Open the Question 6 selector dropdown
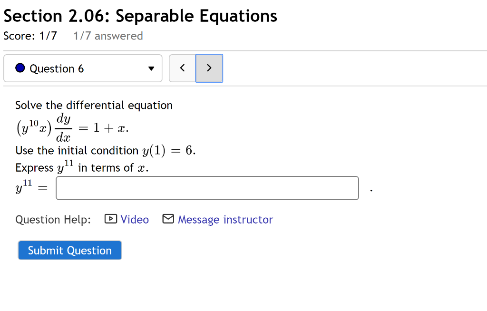This screenshot has width=487, height=311. pyautogui.click(x=83, y=68)
